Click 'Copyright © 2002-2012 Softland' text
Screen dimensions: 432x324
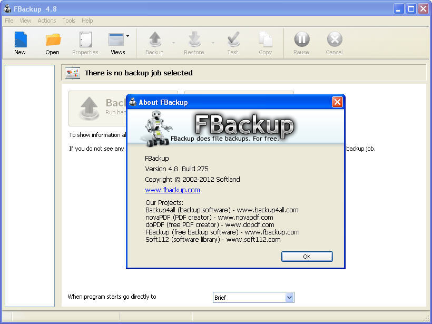(192, 180)
